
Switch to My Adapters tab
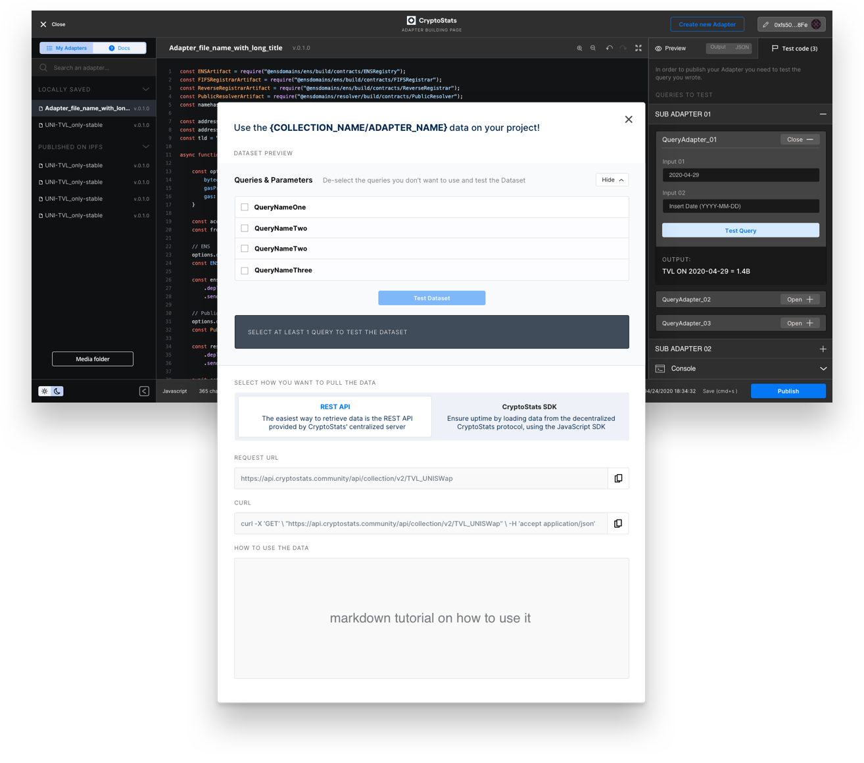pos(66,48)
